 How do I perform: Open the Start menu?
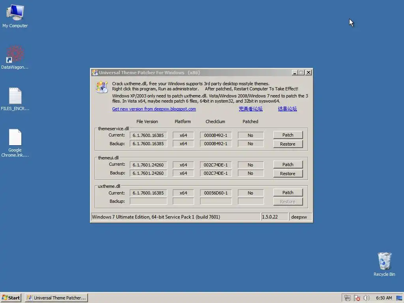coord(11,298)
